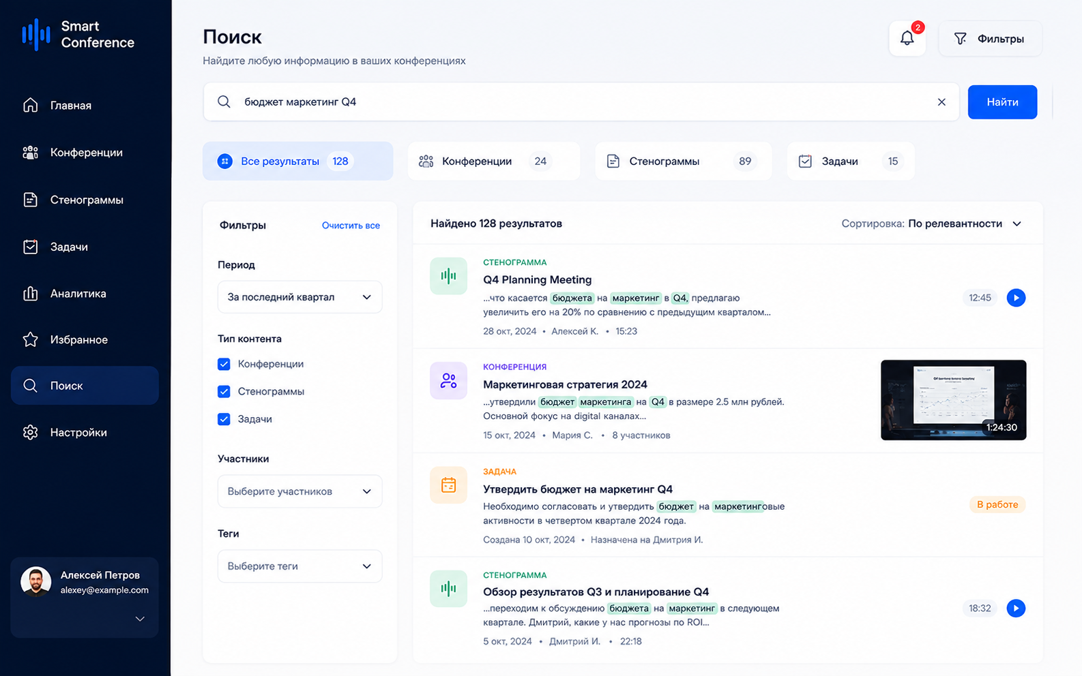
Task: Click the Найти button
Action: pos(1002,102)
